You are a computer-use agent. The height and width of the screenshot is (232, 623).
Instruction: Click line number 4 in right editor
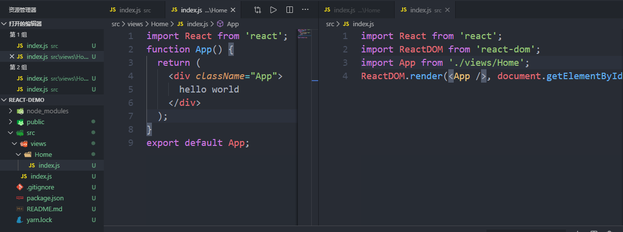(345, 76)
